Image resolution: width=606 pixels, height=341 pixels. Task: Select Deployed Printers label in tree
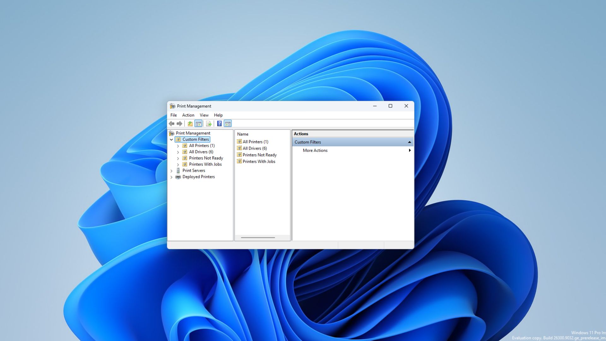click(x=199, y=177)
